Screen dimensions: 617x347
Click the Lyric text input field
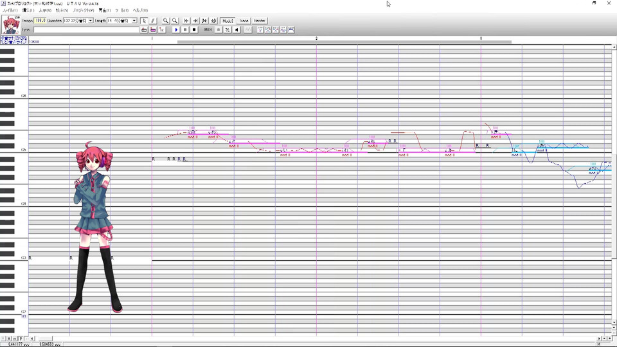click(x=86, y=30)
